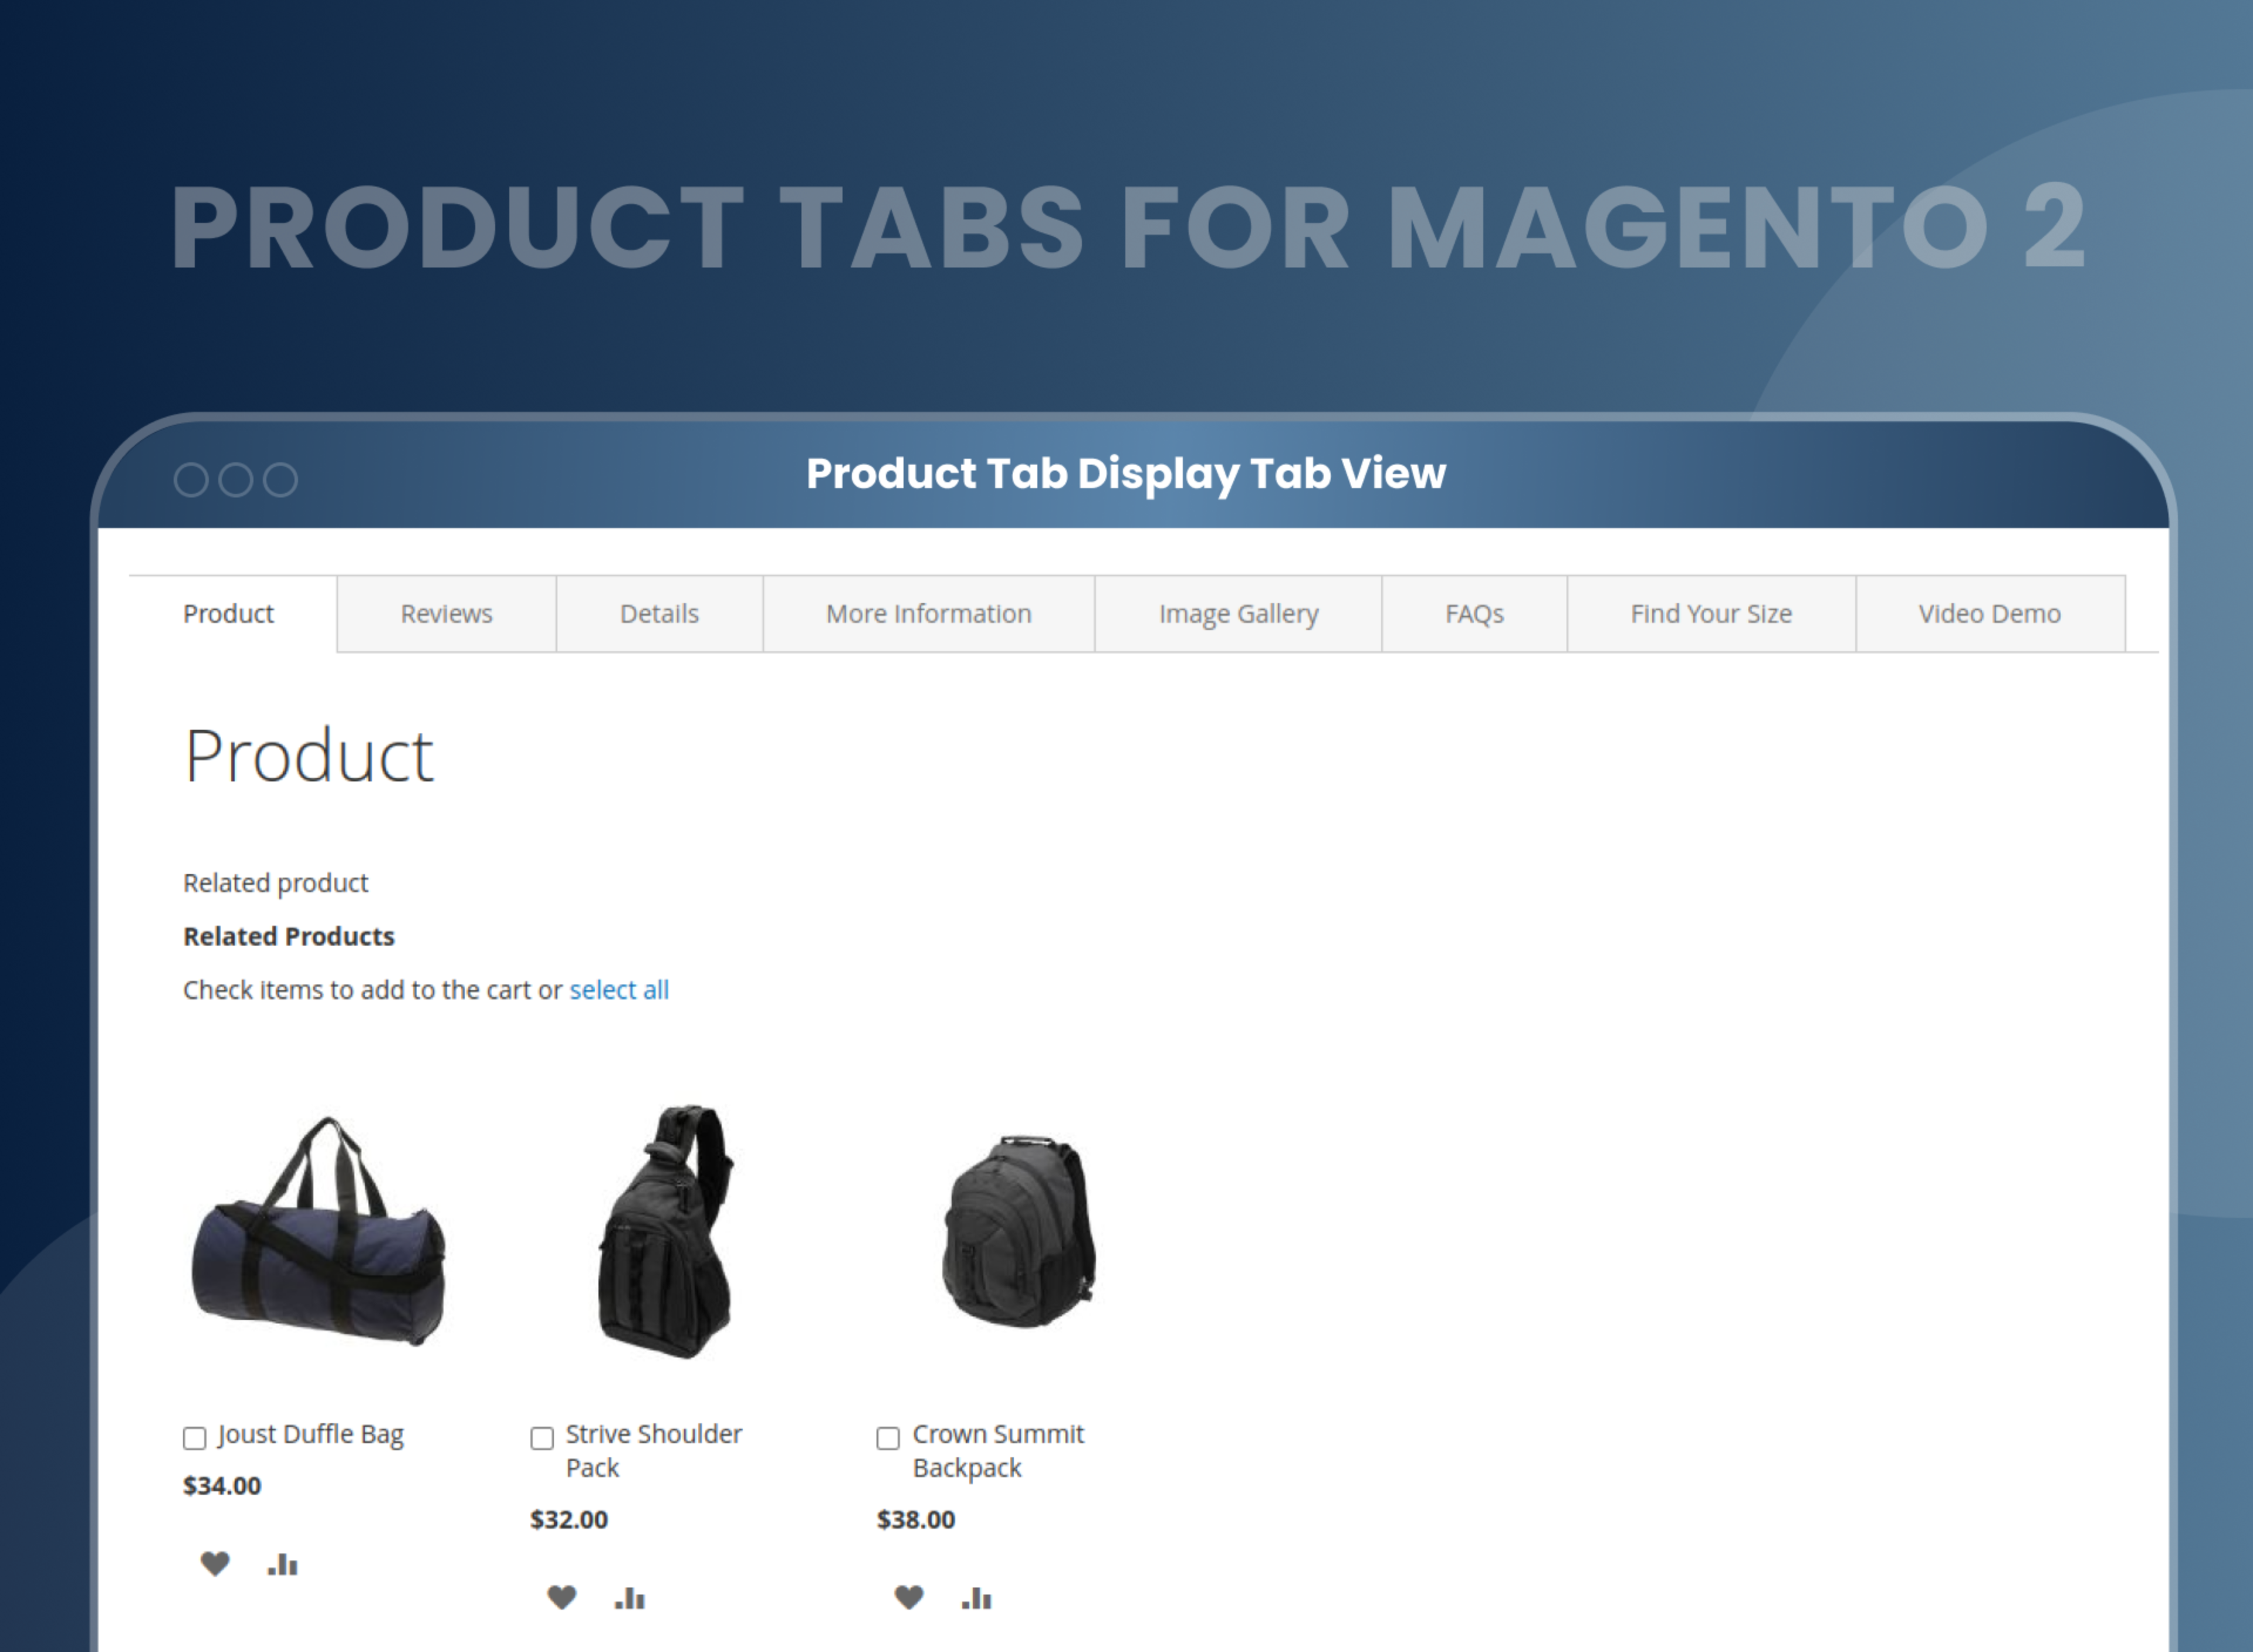Open the Video Demo tab
Screen dimensions: 2253x1652
coord(1989,613)
